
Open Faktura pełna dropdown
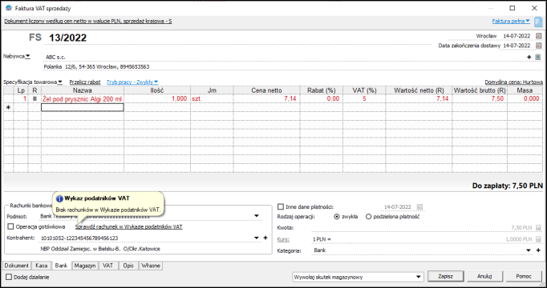pos(511,22)
